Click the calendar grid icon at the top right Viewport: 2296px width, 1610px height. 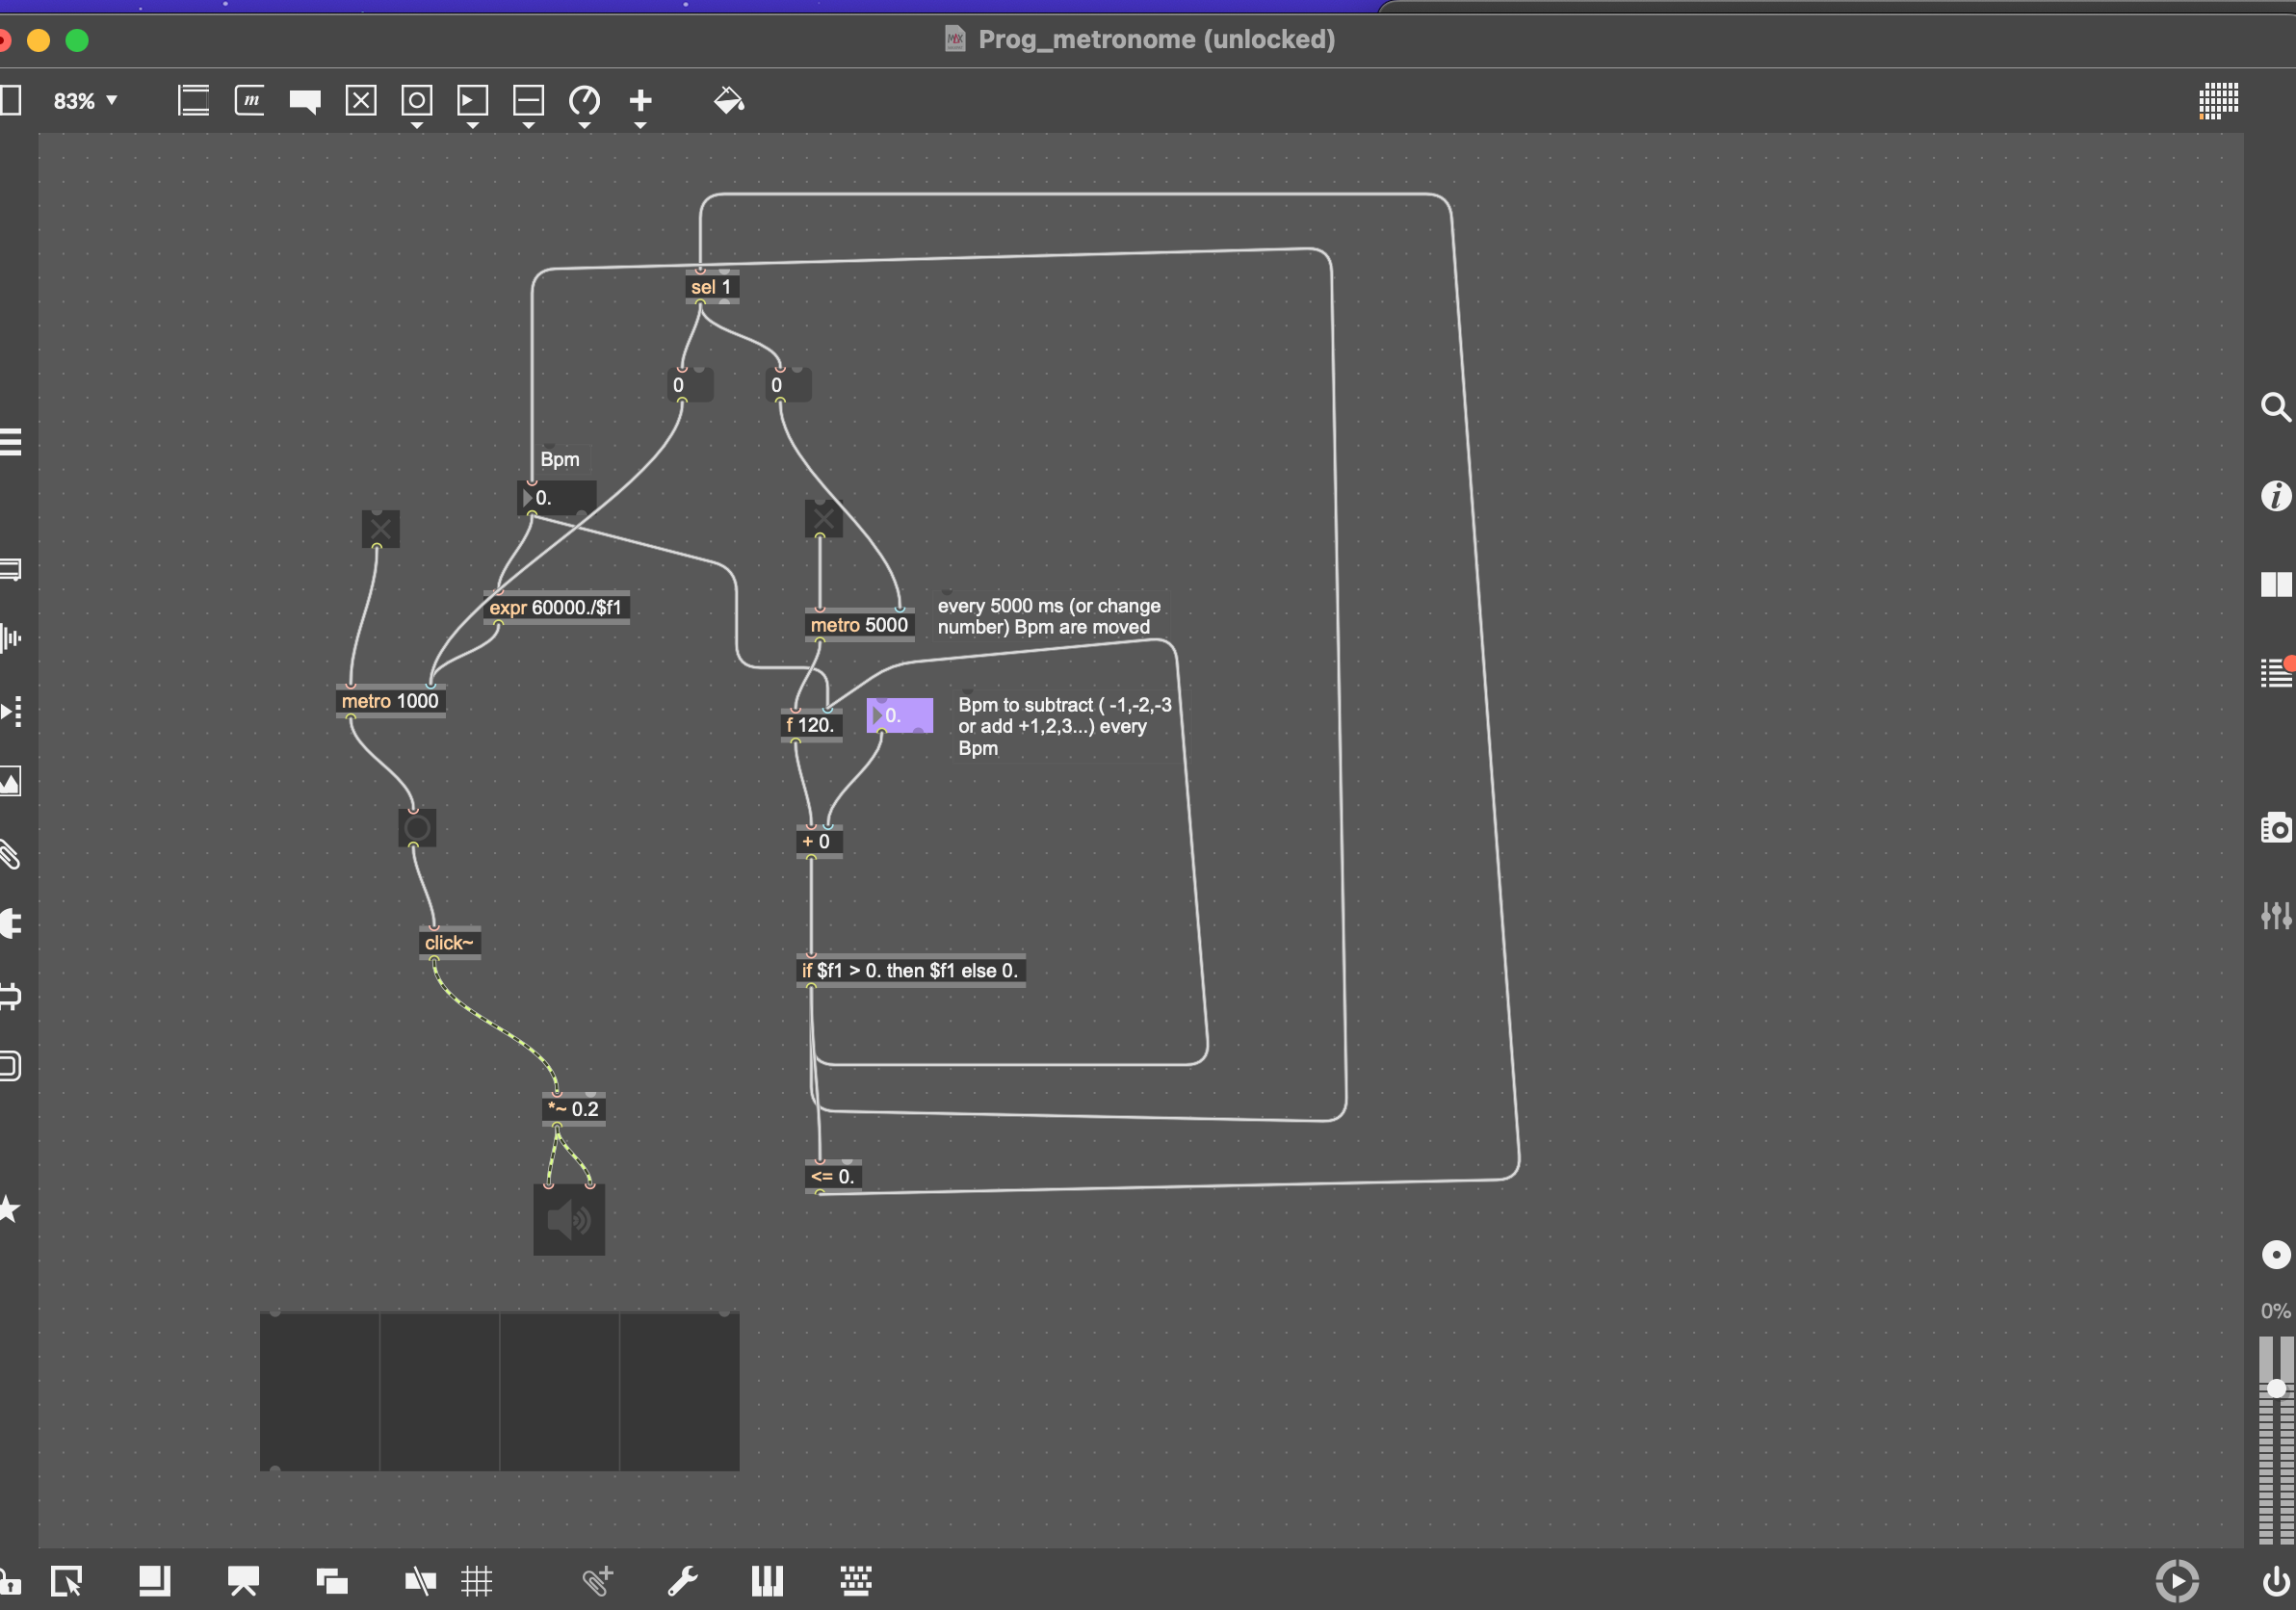pyautogui.click(x=2218, y=100)
